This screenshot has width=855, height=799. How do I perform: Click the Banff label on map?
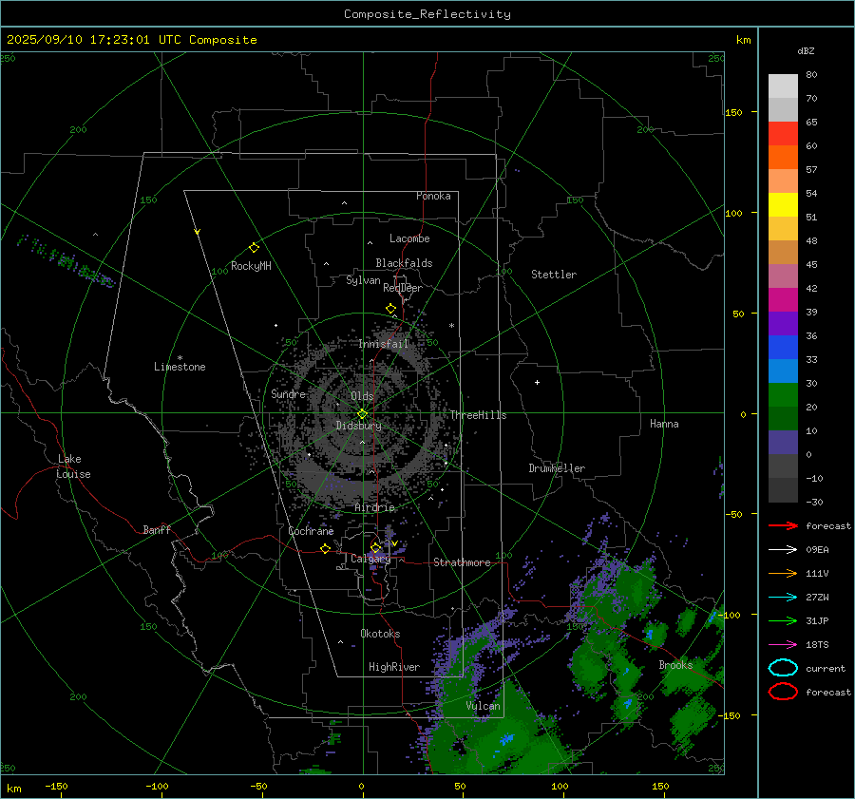tap(157, 529)
